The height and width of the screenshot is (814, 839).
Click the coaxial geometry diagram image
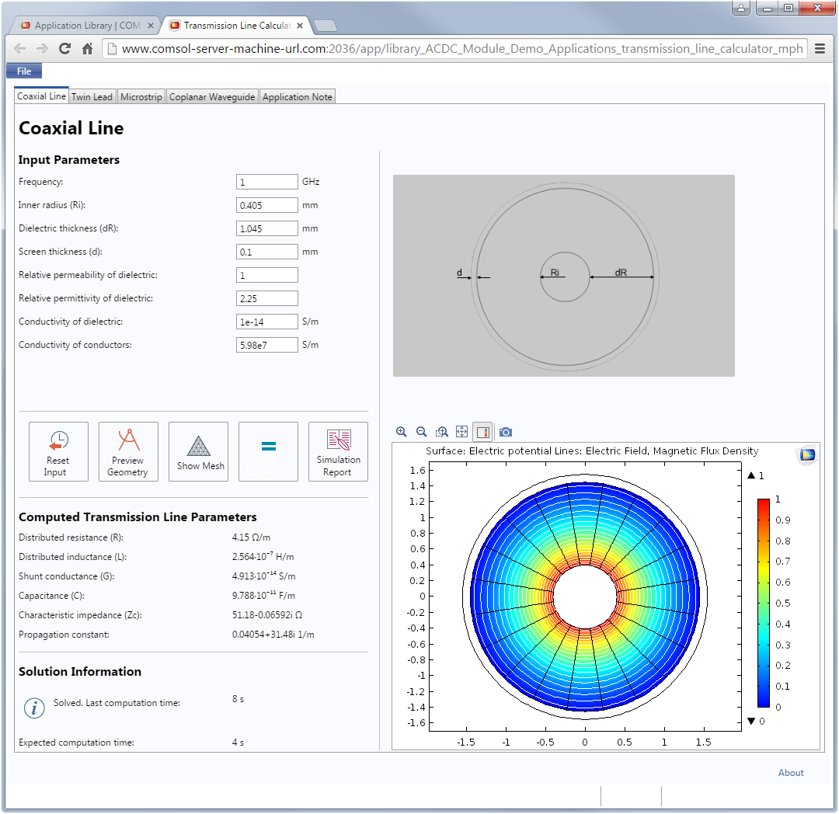(564, 276)
